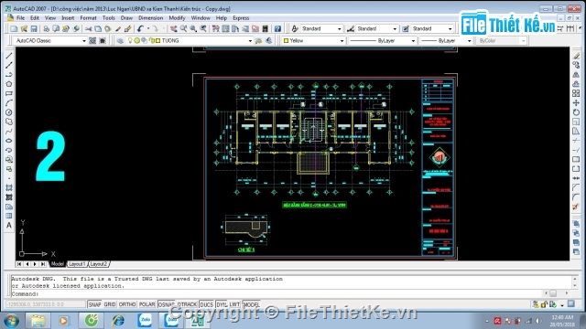Toggle ORTHO mode
This screenshot has height=329, width=586.
127,304
